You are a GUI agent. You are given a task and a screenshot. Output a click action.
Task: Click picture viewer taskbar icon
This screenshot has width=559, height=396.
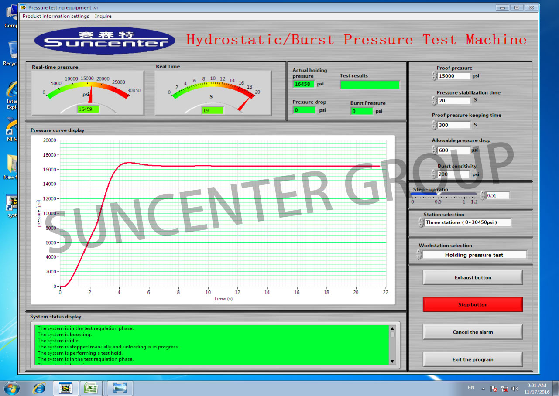[120, 388]
